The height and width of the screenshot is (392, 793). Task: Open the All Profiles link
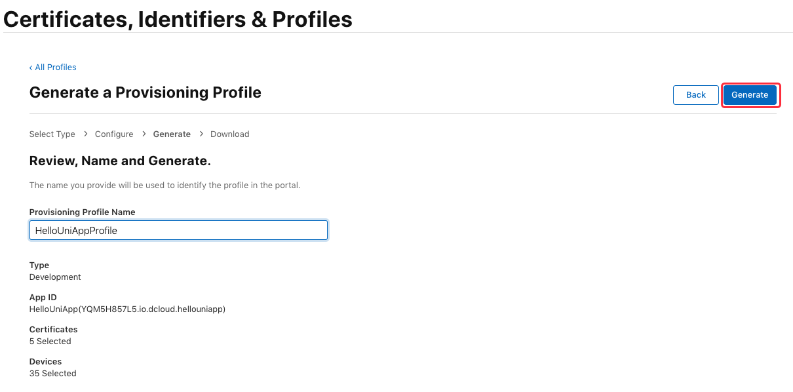56,68
